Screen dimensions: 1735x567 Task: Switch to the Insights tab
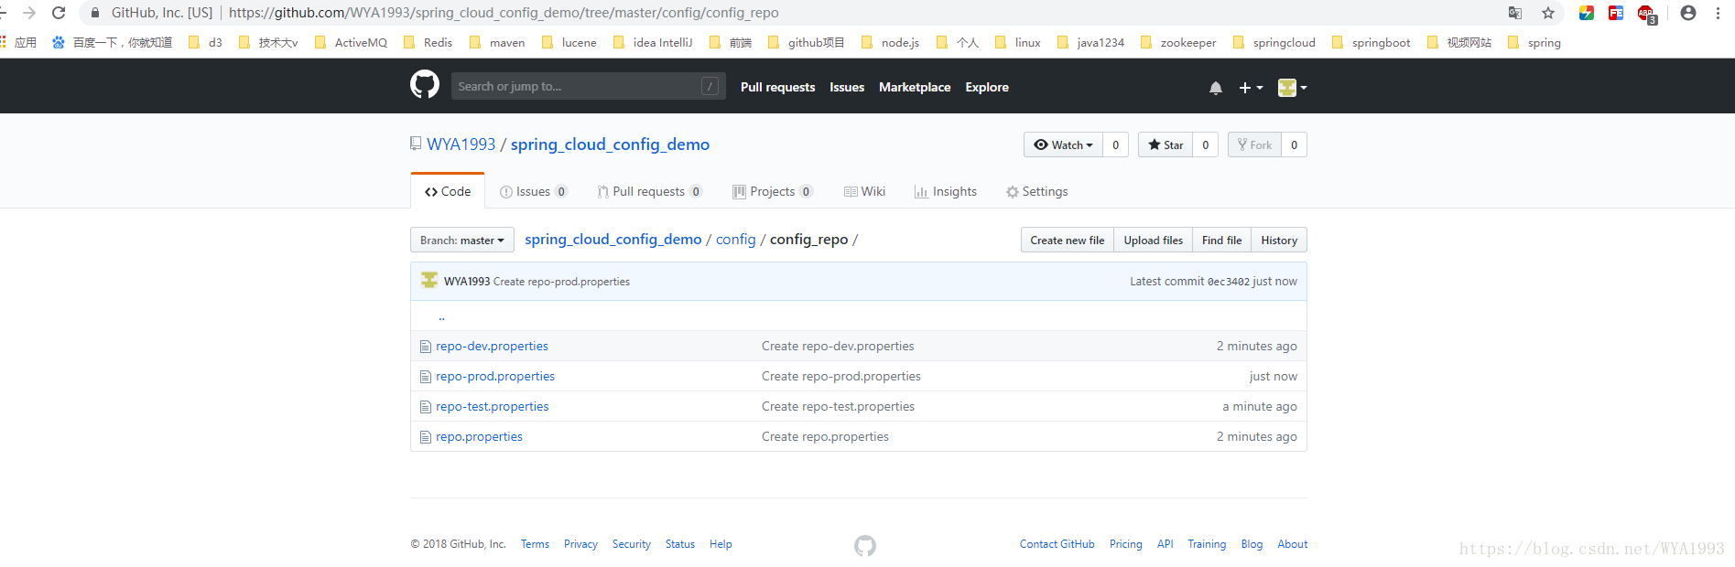point(946,191)
